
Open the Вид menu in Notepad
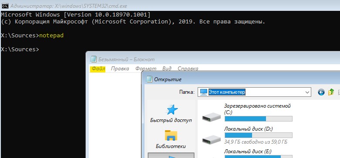(x=167, y=69)
